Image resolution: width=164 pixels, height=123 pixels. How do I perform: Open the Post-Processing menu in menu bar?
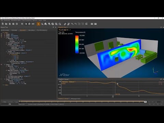(26, 20)
